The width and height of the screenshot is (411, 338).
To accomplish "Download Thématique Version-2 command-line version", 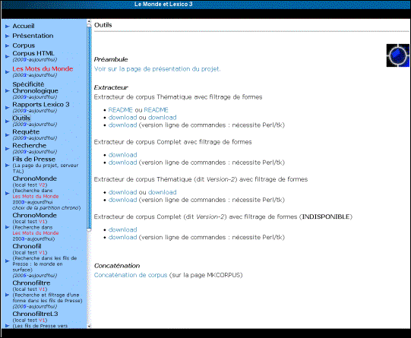I will click(122, 200).
